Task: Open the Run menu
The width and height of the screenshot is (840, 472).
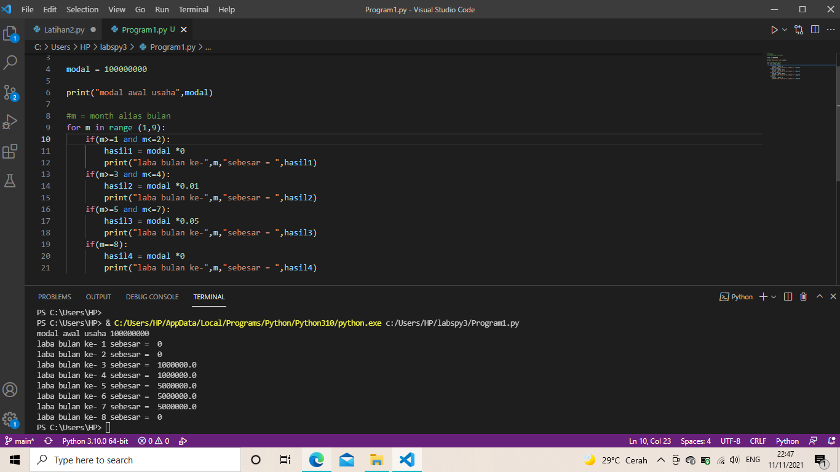Action: 162,9
